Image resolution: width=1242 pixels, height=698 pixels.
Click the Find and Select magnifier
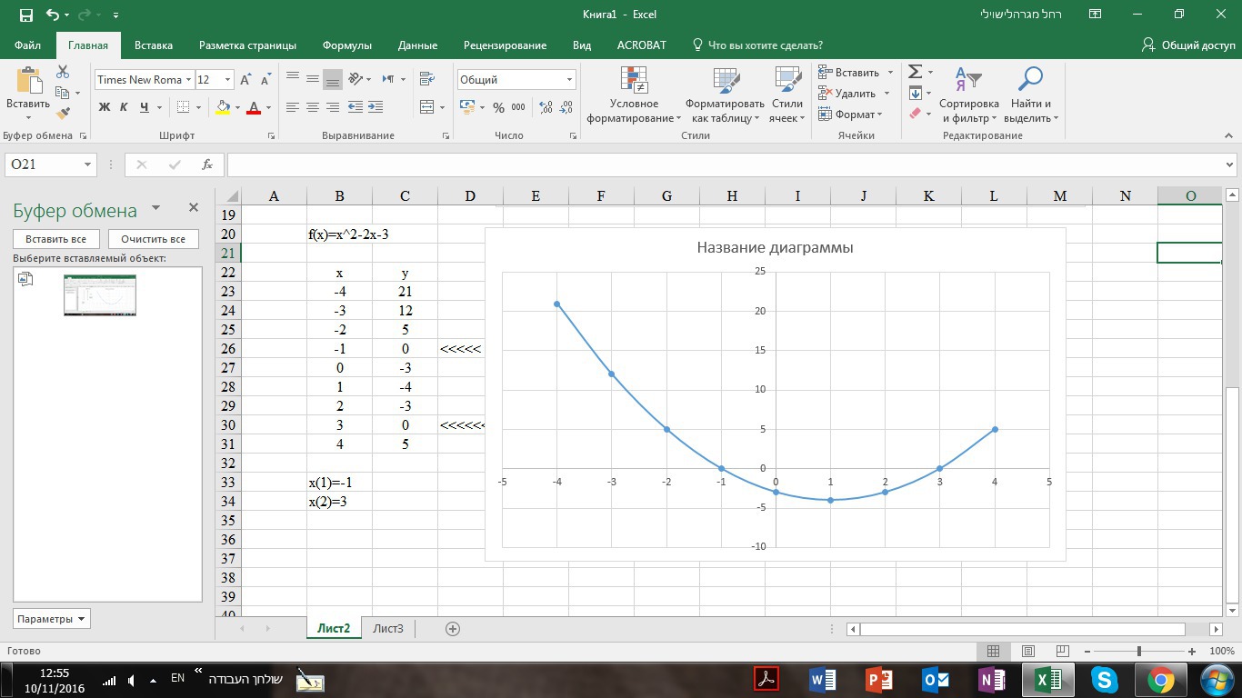[x=1029, y=95]
